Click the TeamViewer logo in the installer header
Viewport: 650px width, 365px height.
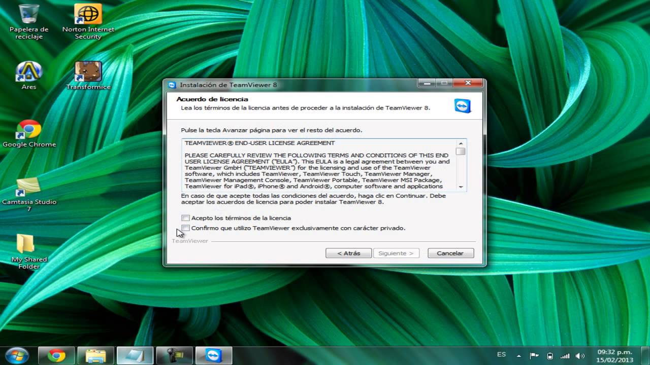coord(462,105)
